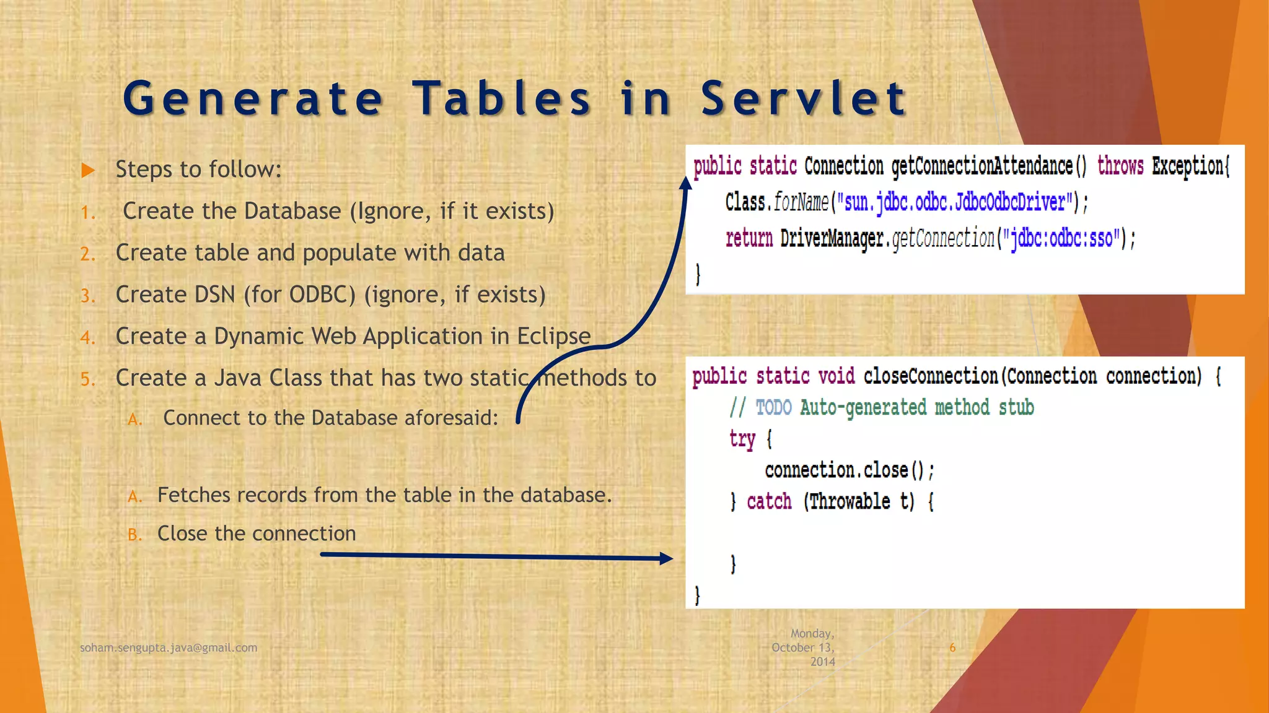The width and height of the screenshot is (1269, 713).
Task: Click the 'Steps to follow:' bullet text
Action: coord(198,169)
